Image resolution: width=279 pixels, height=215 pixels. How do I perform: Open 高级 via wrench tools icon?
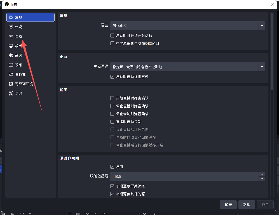[11, 93]
